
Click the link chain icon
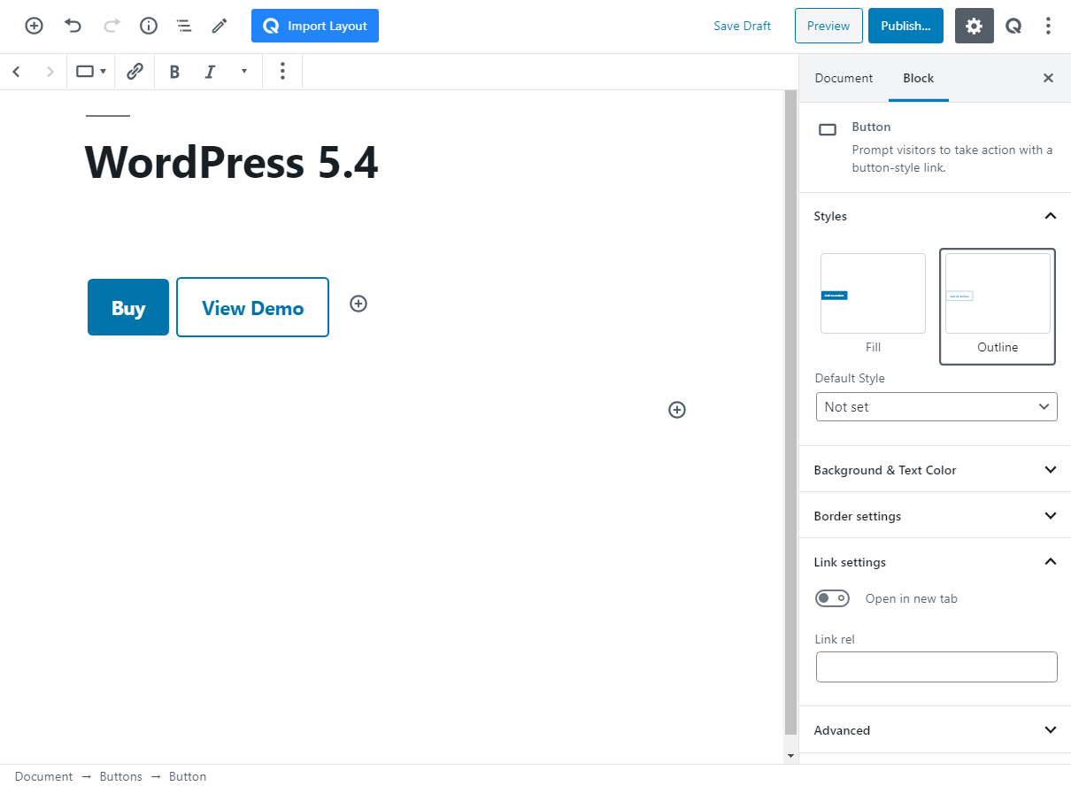click(x=135, y=72)
